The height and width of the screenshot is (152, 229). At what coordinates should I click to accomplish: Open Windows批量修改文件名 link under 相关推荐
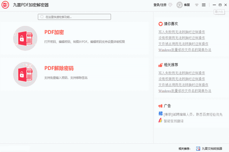[x=185, y=91]
